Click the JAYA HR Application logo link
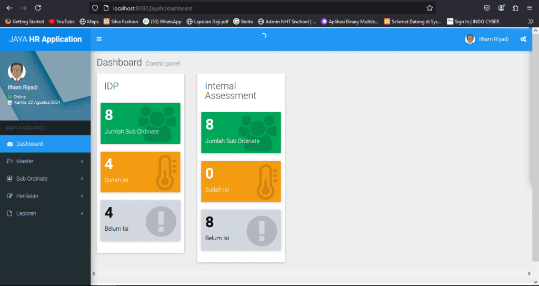 (45, 39)
